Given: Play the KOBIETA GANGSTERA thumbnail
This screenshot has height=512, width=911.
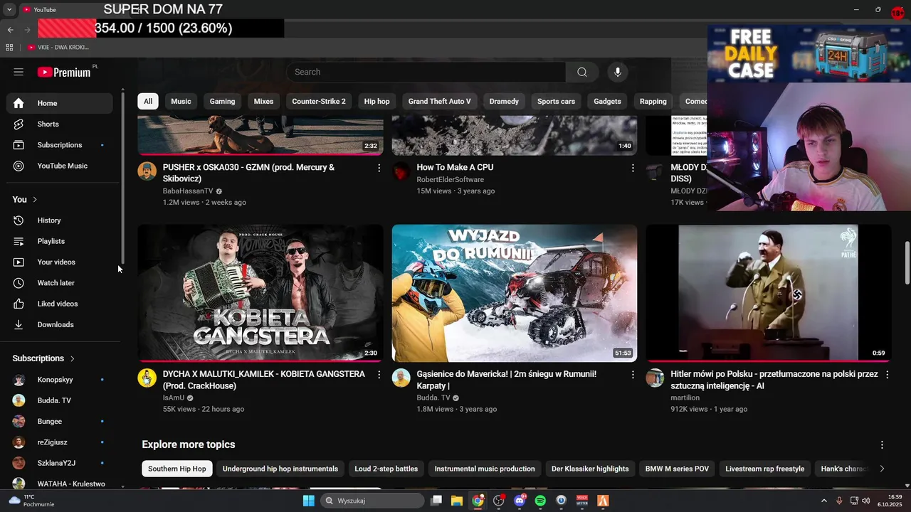Looking at the screenshot, I should click(260, 293).
